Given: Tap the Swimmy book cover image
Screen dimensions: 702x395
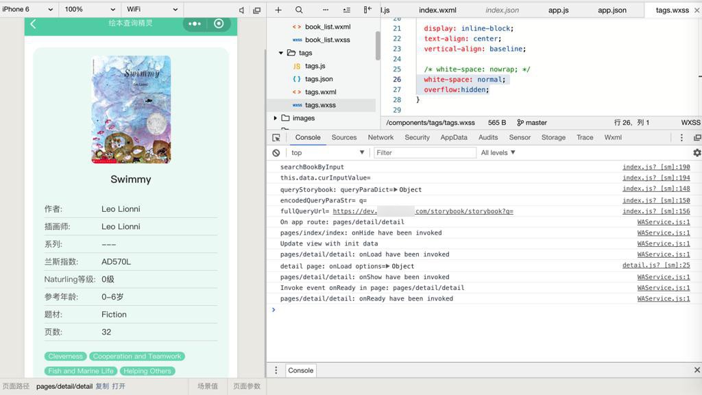Looking at the screenshot, I should [131, 109].
